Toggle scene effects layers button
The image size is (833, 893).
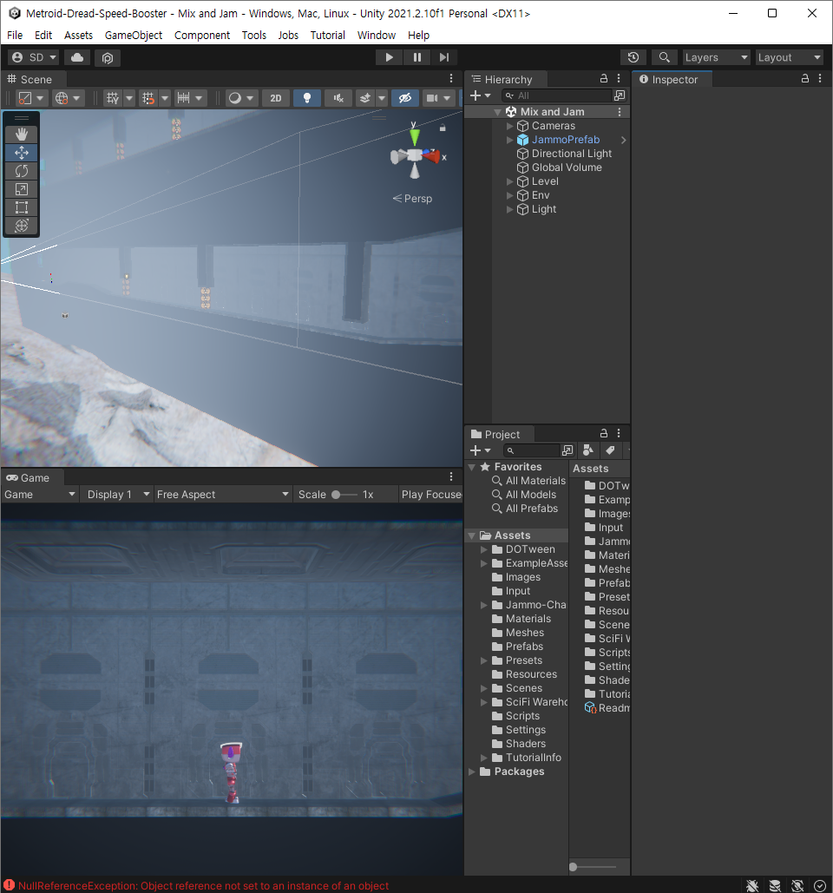pyautogui.click(x=365, y=98)
